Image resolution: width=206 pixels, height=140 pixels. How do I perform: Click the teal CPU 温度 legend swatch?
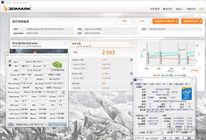176,75
